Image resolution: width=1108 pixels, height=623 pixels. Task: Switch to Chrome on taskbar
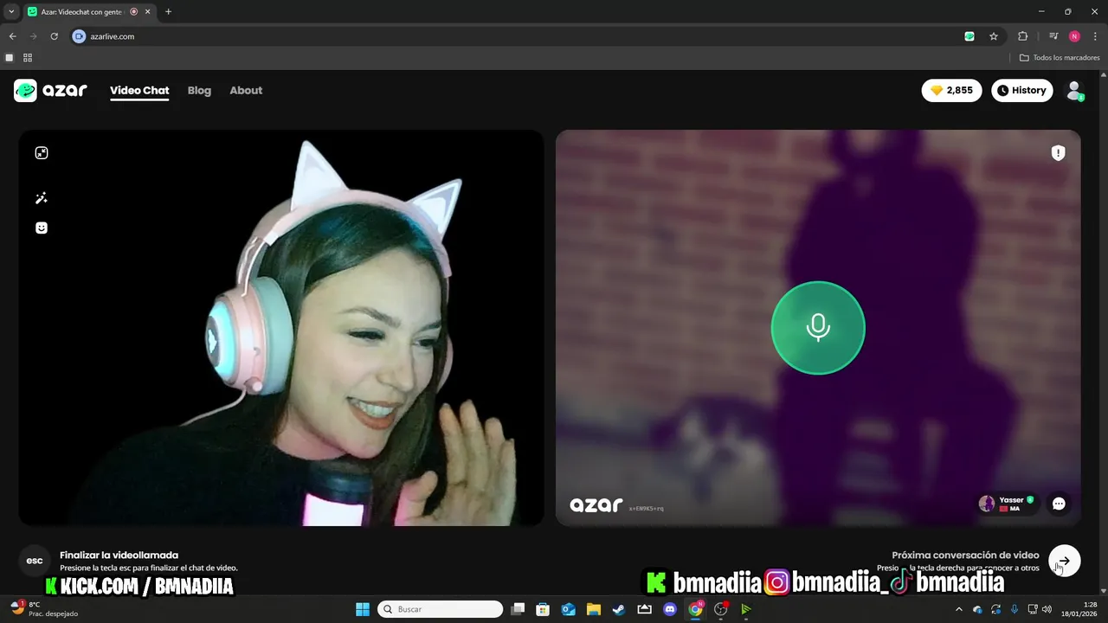(695, 609)
